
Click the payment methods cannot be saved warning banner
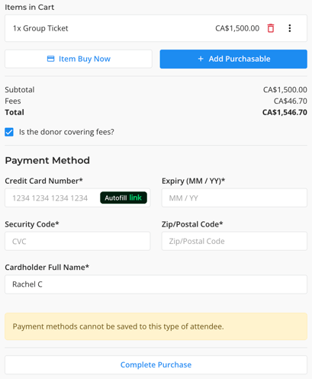click(x=156, y=326)
